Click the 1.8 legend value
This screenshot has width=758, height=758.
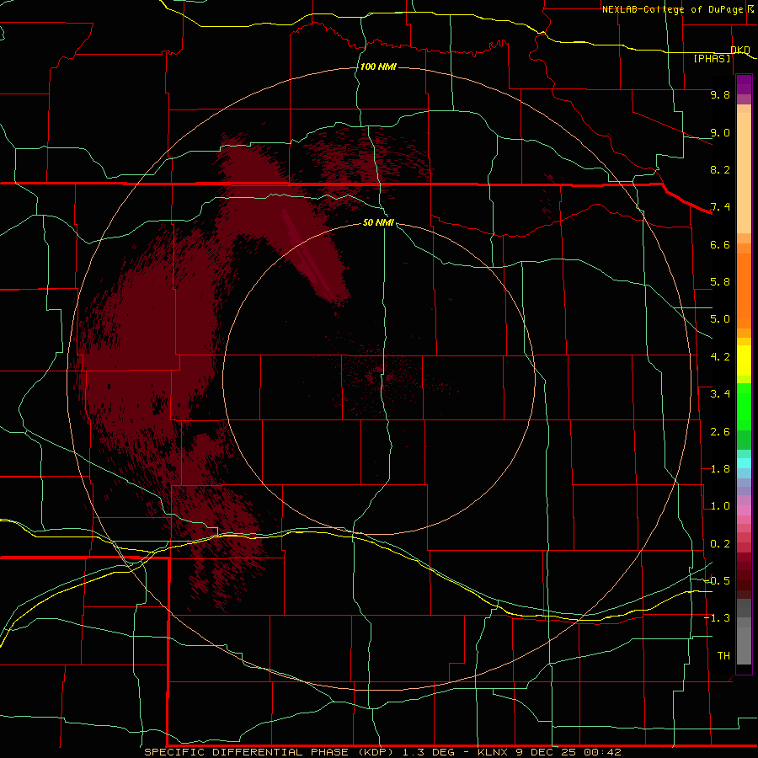pyautogui.click(x=720, y=469)
